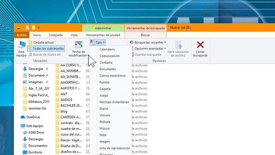Select Escritorio in navigation pane

[x=33, y=152]
